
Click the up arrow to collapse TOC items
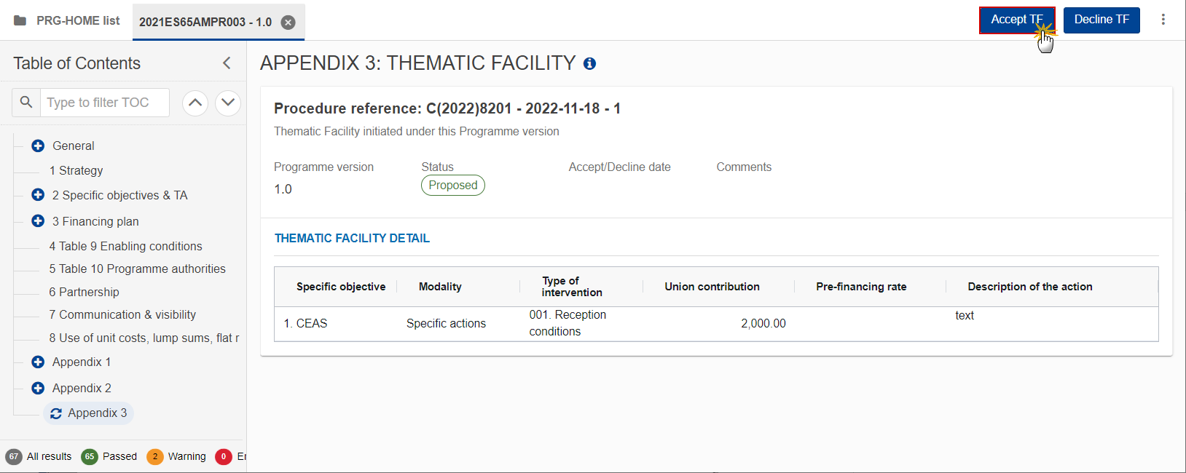point(195,103)
